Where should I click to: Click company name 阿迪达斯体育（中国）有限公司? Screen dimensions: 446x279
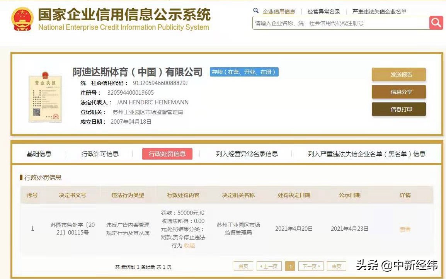click(x=137, y=72)
